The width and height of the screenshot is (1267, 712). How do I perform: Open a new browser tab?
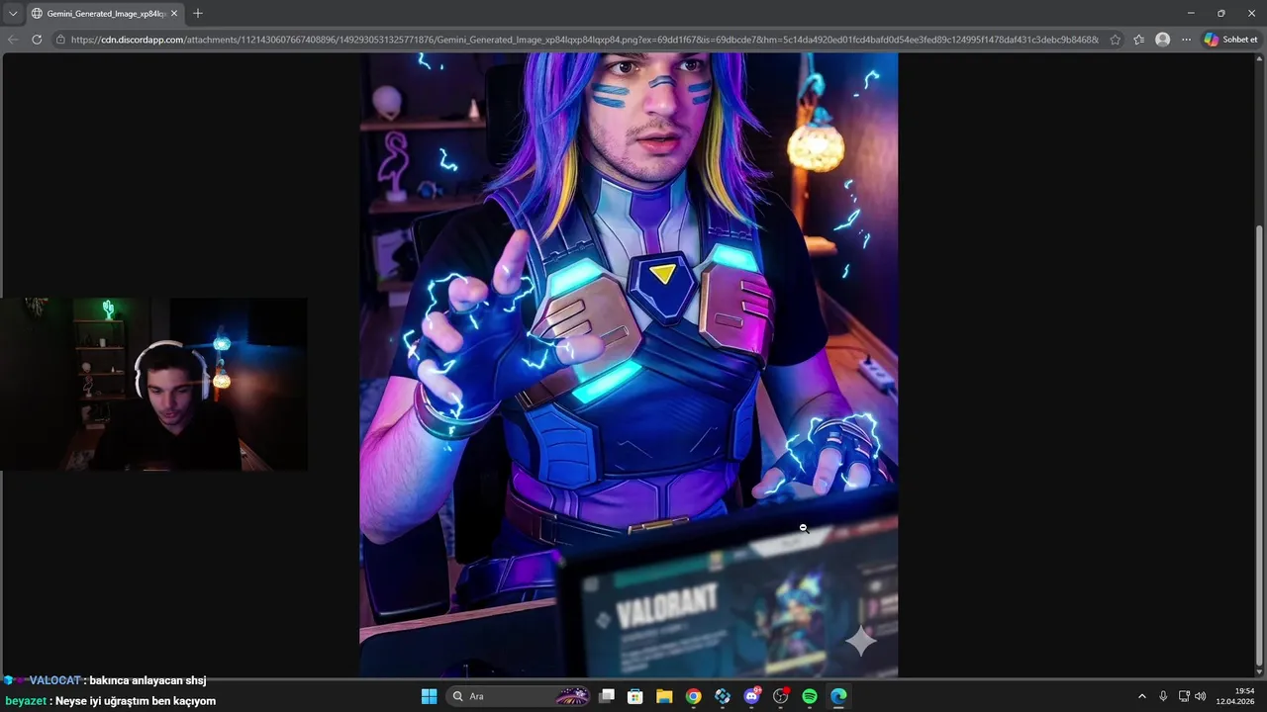(x=198, y=14)
